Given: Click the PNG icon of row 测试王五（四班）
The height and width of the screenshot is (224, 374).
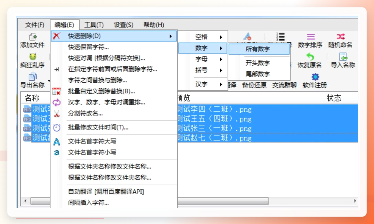Looking at the screenshot, I should pos(27,119).
